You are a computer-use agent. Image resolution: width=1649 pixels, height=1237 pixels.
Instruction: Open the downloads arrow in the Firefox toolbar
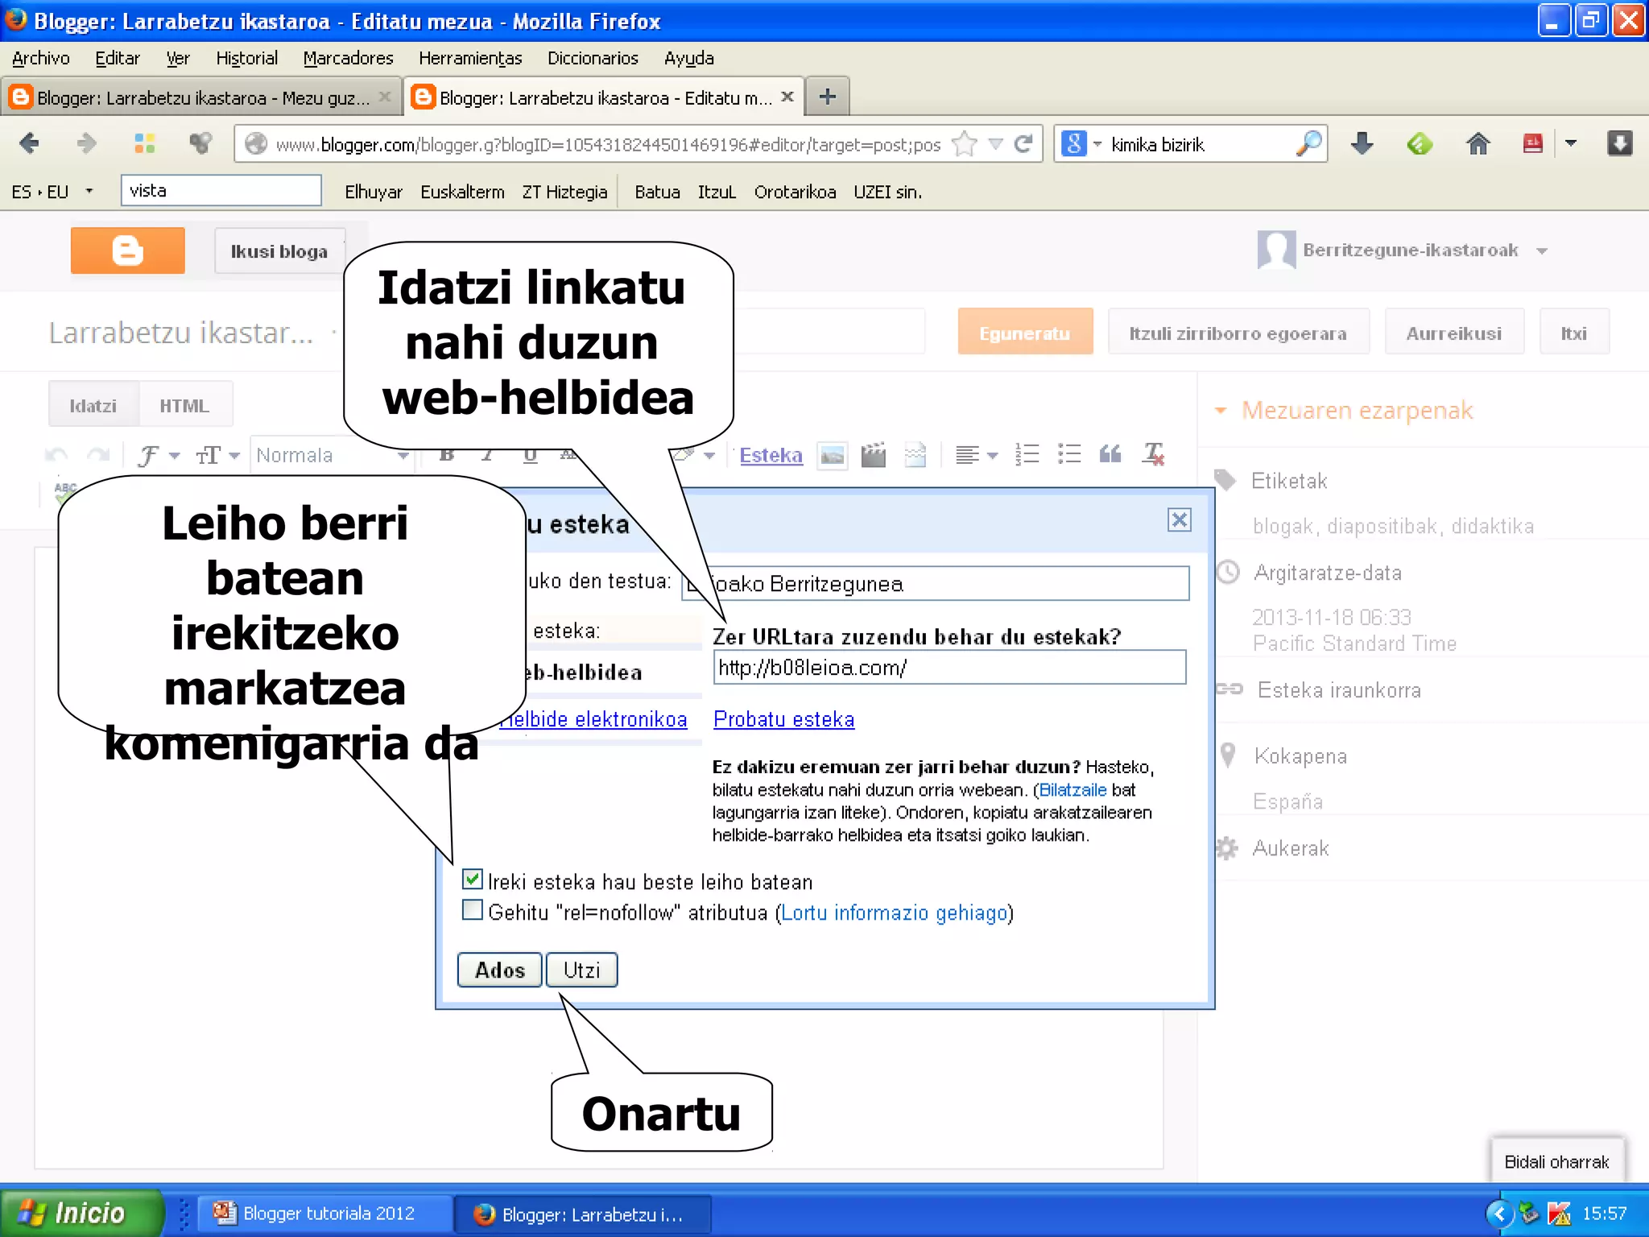click(1362, 143)
